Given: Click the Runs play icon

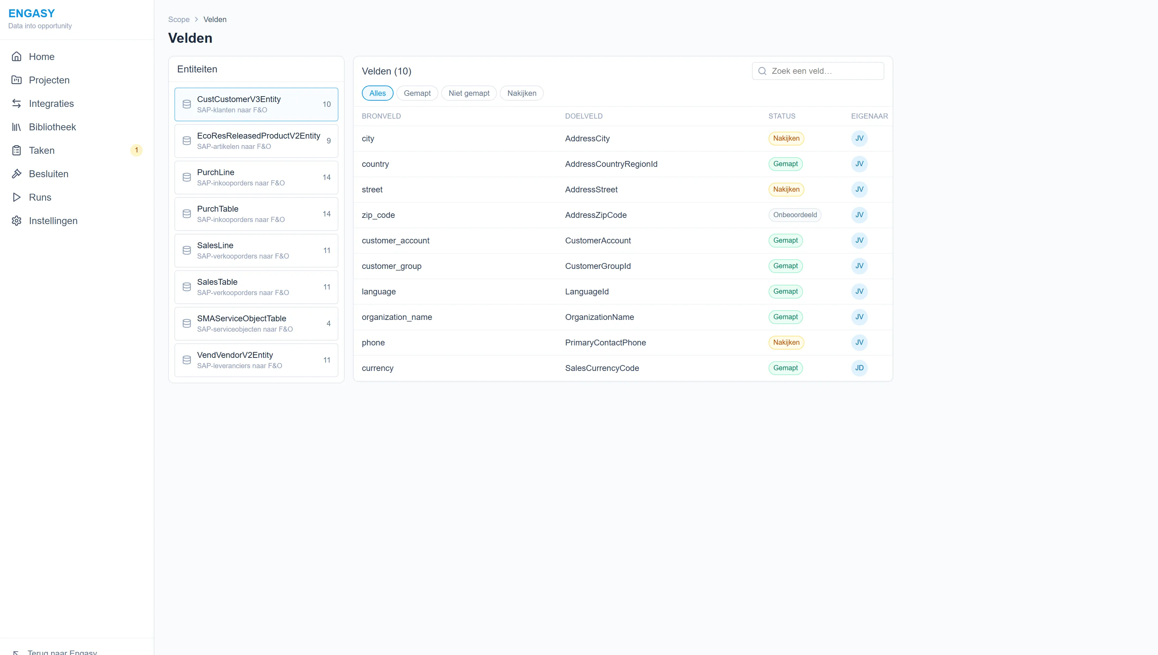Looking at the screenshot, I should [x=17, y=197].
